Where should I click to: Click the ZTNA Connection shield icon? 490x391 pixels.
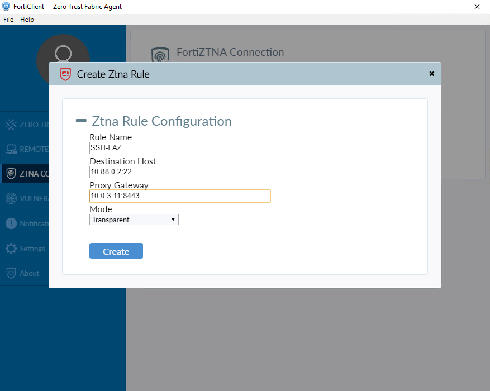(11, 174)
